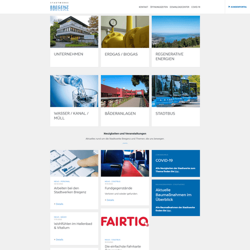Viewport: 250px width, 250px height.
Task: Open the Kontakt menu item
Action: point(143,7)
